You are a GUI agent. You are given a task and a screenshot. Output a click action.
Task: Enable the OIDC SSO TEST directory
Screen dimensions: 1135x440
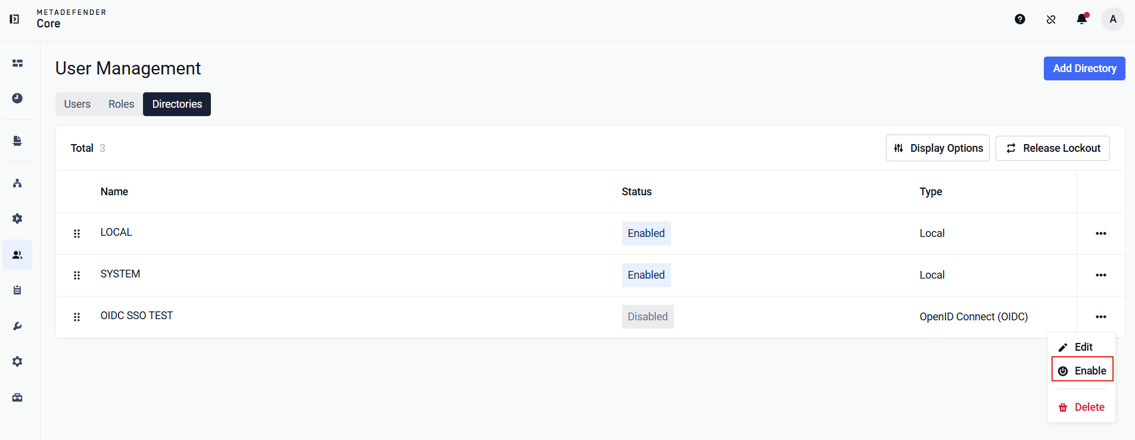1083,371
